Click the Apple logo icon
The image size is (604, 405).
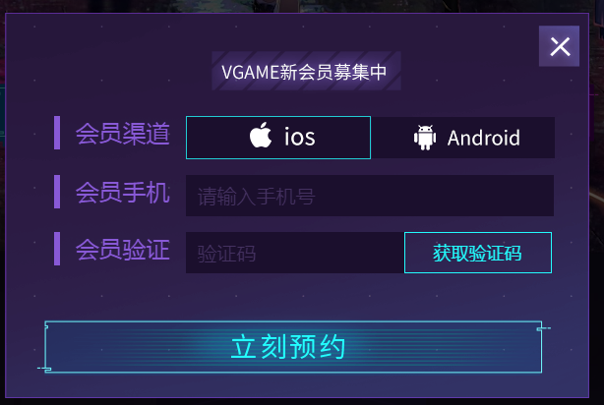point(261,135)
